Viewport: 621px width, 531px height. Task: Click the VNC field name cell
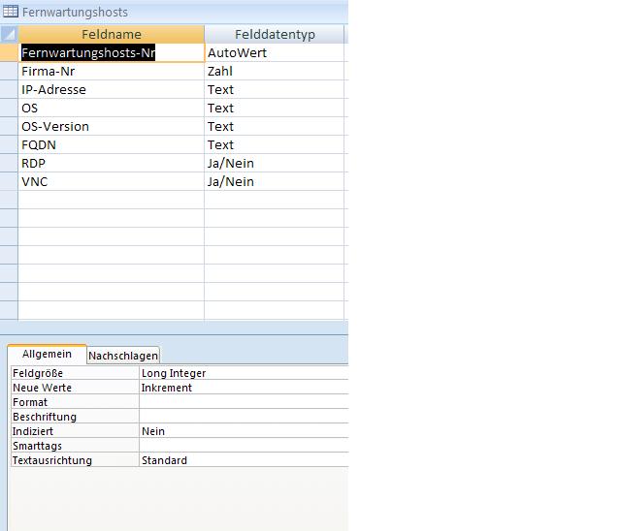[112, 181]
